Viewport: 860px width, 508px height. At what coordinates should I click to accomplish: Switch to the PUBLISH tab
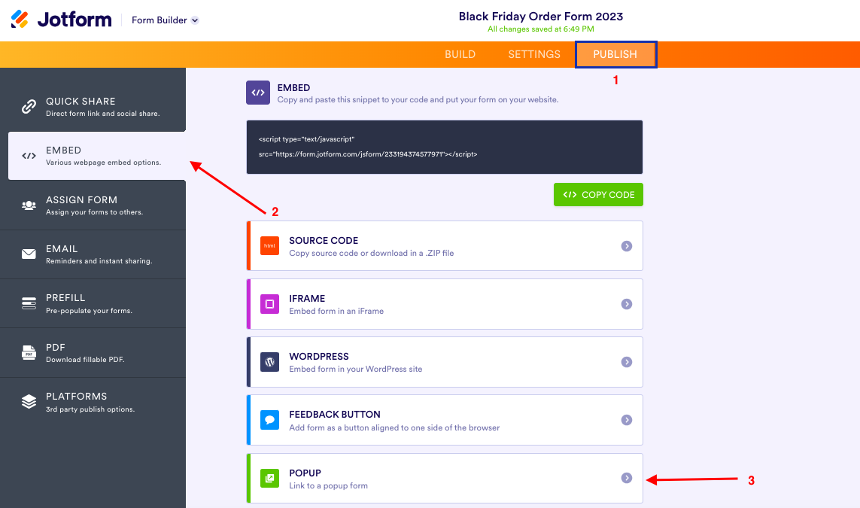point(615,54)
